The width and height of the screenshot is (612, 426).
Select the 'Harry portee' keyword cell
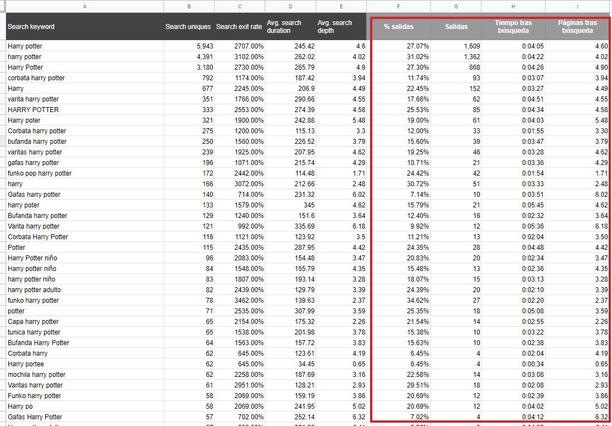coord(85,364)
